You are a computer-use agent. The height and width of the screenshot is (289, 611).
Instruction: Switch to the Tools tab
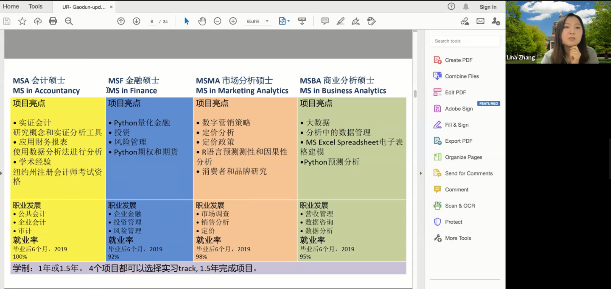(x=35, y=6)
